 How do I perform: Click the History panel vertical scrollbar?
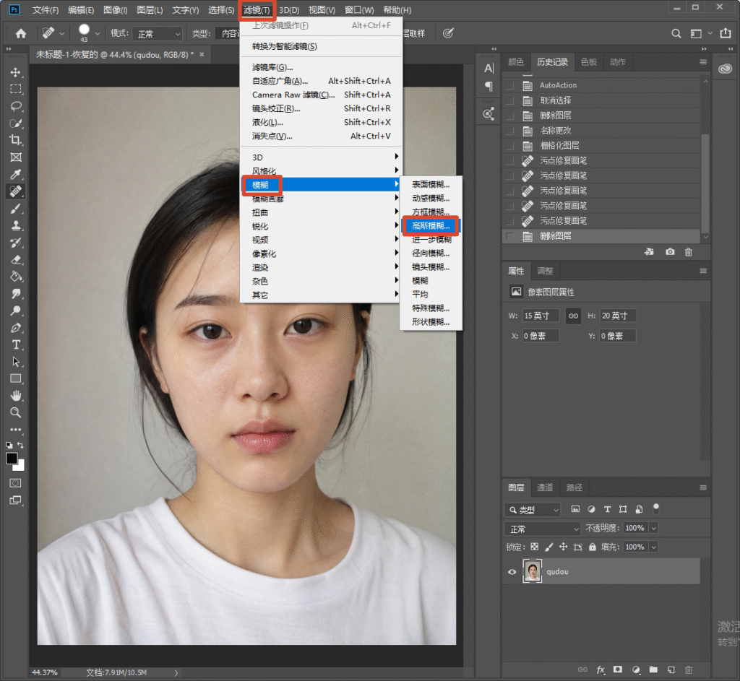pos(705,184)
